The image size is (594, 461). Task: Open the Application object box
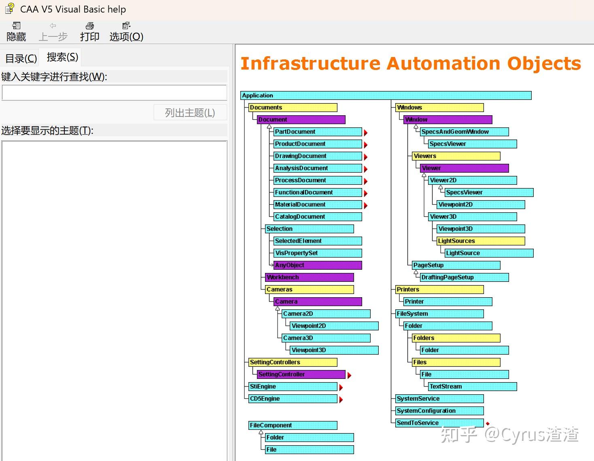[x=386, y=95]
